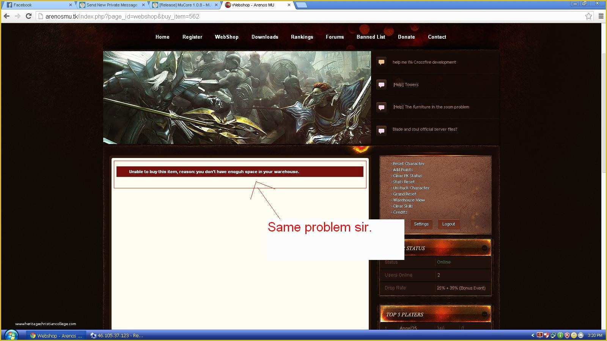The height and width of the screenshot is (341, 607).
Task: Click the yellow smiley tray icon
Action: (x=574, y=335)
